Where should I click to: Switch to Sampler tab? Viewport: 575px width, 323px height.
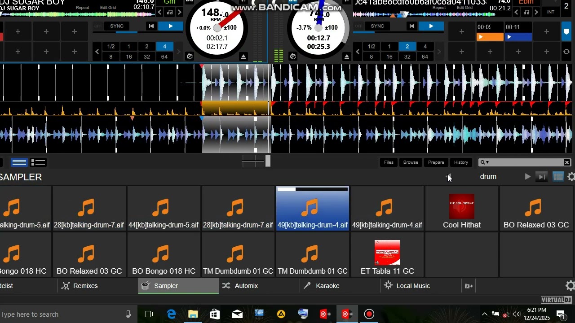coord(178,286)
